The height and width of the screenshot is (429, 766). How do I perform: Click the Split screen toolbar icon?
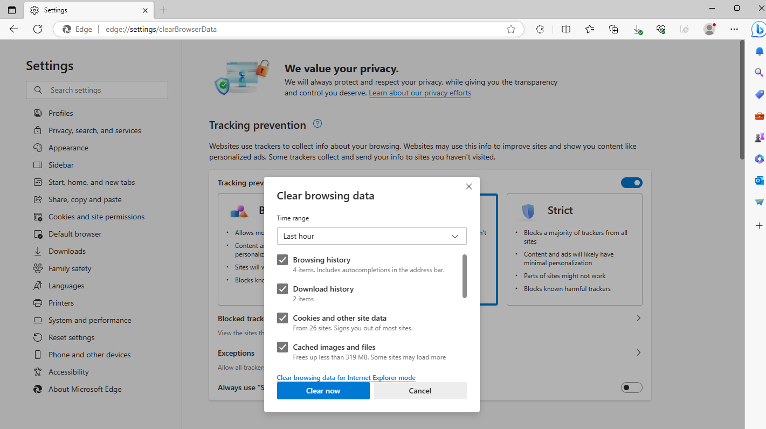pos(566,29)
